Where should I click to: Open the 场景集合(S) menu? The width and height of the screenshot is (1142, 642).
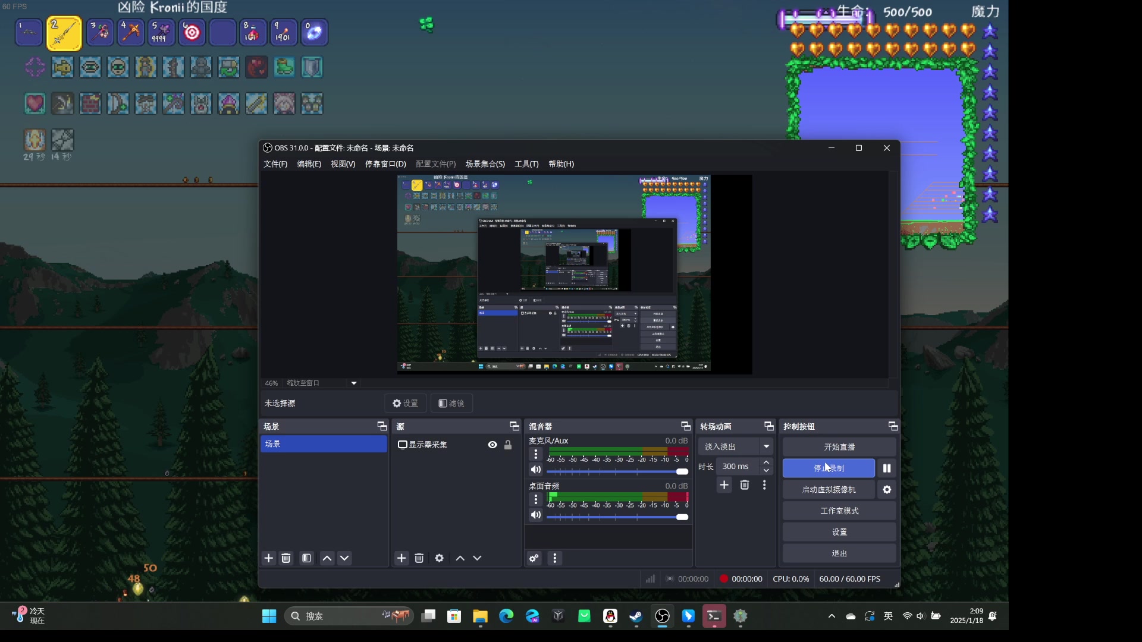pyautogui.click(x=485, y=164)
